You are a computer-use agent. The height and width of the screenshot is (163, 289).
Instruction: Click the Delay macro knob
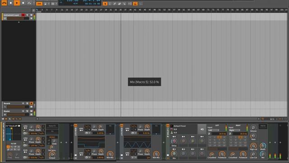(174, 141)
